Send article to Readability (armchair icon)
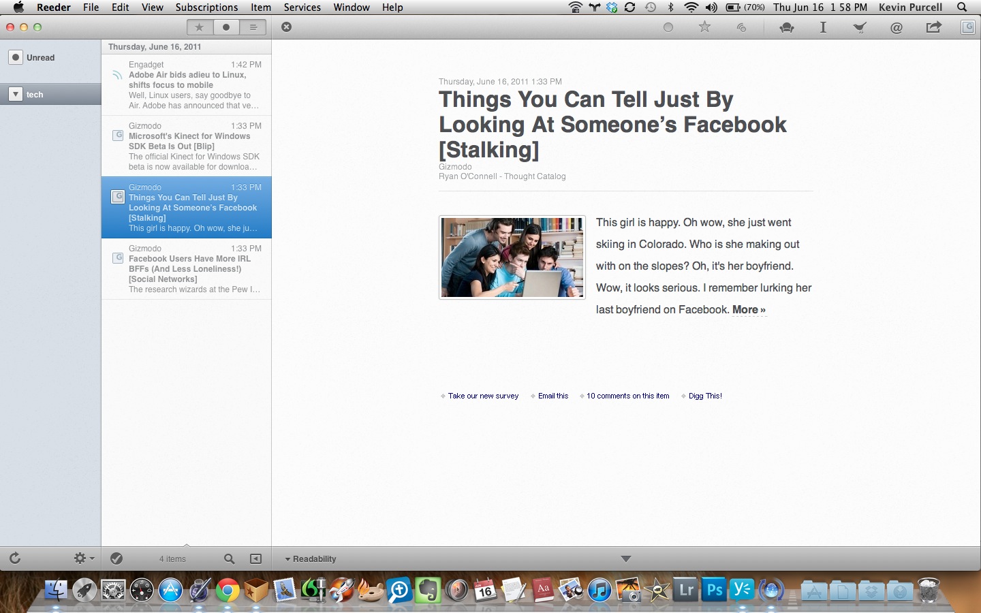 coord(787,27)
